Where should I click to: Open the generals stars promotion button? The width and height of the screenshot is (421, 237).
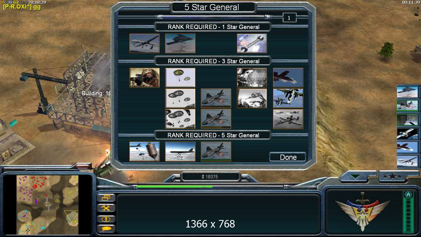pyautogui.click(x=392, y=177)
